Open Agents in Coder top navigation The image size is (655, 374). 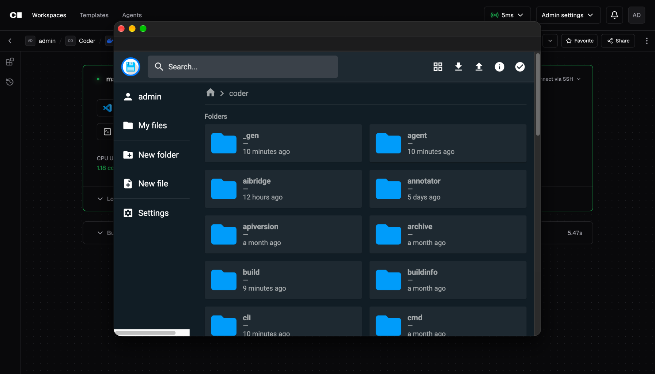pyautogui.click(x=132, y=15)
